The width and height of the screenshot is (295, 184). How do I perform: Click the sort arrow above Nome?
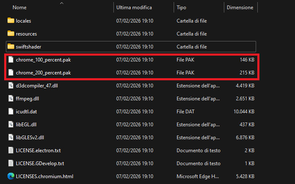pyautogui.click(x=62, y=3)
